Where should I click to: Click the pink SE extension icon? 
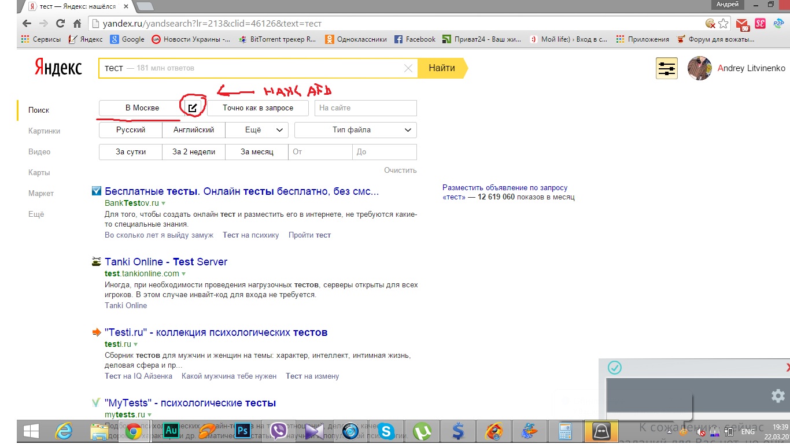pyautogui.click(x=761, y=24)
